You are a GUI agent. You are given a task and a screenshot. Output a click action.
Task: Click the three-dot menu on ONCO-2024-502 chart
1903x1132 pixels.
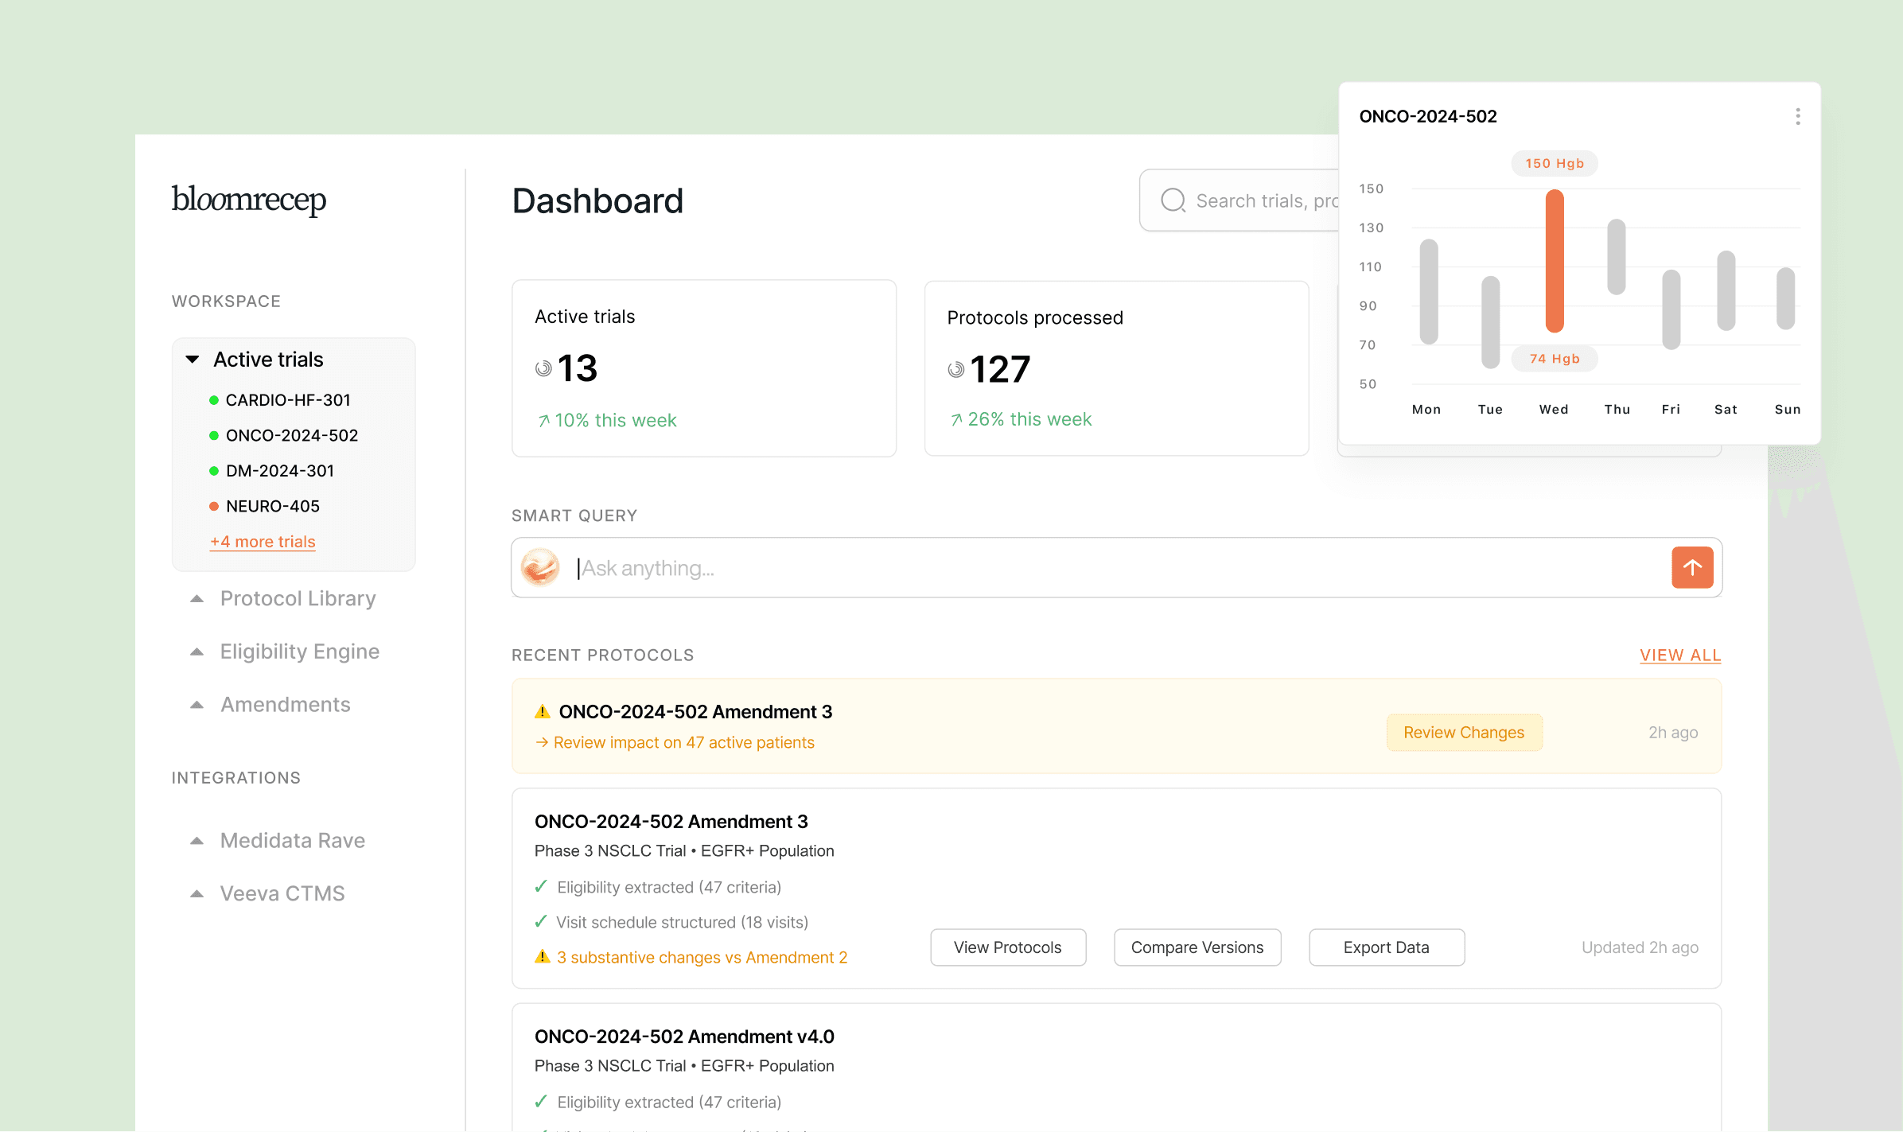[x=1797, y=117]
